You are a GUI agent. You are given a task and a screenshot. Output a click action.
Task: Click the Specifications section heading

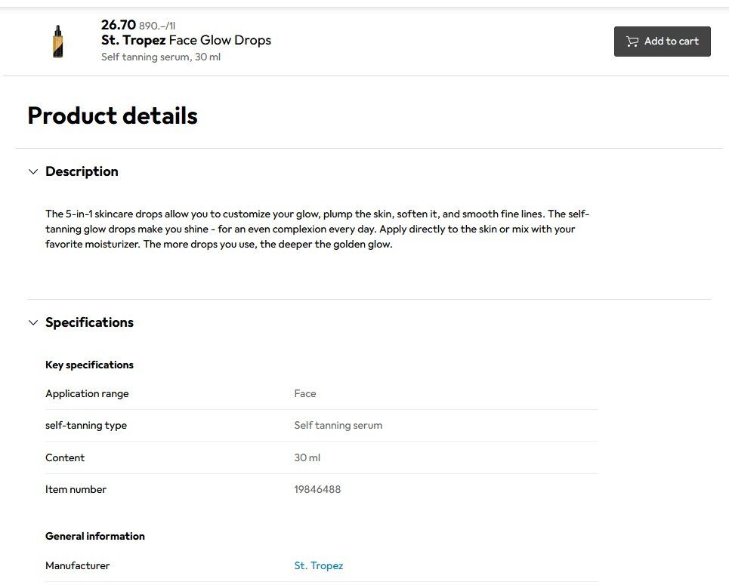coord(89,322)
